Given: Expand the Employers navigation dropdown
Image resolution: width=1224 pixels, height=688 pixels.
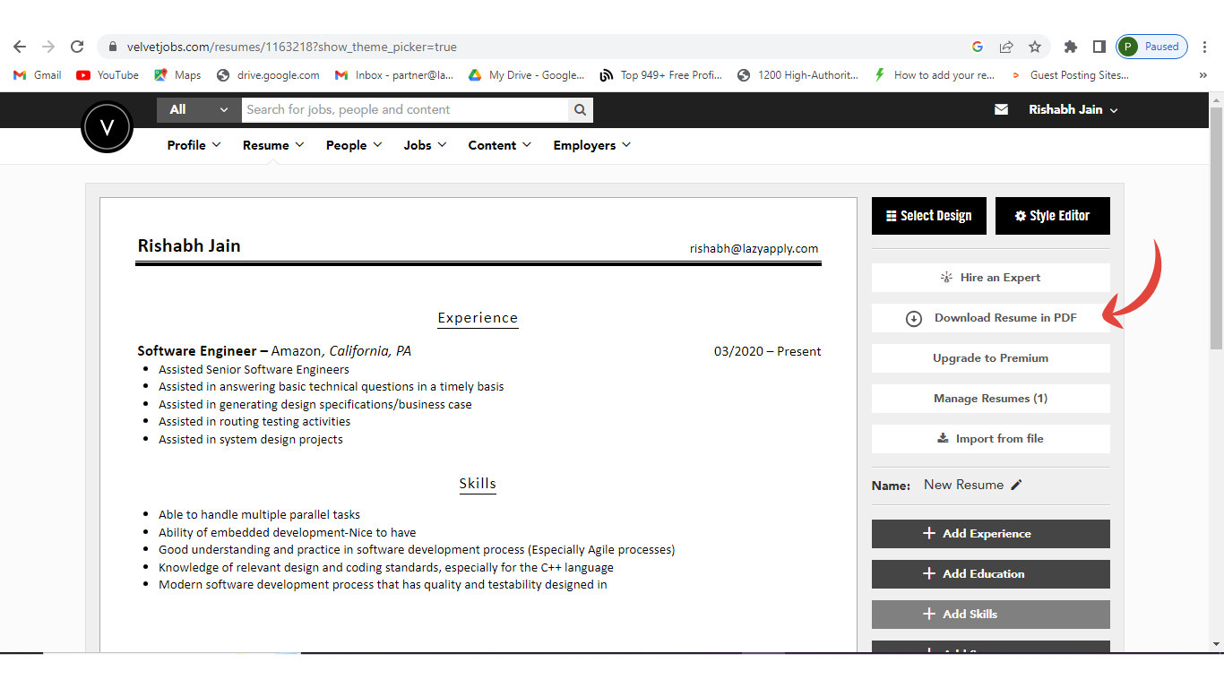Looking at the screenshot, I should click(591, 145).
